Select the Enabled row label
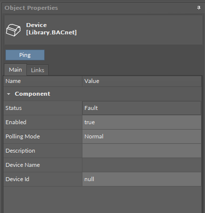Viewport: 205px width, 213px height. 16,122
